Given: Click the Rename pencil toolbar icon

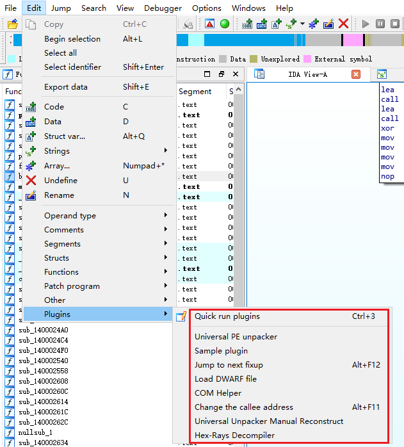Looking at the screenshot, I should tap(328, 24).
